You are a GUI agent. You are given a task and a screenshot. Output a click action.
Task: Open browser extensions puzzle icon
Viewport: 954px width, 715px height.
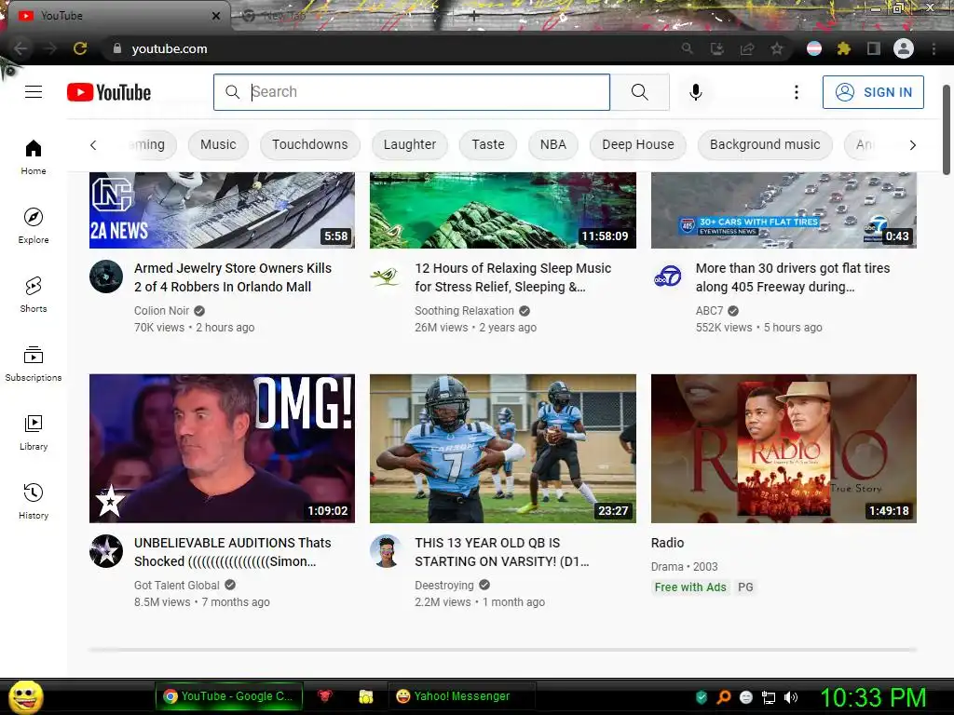coord(843,48)
